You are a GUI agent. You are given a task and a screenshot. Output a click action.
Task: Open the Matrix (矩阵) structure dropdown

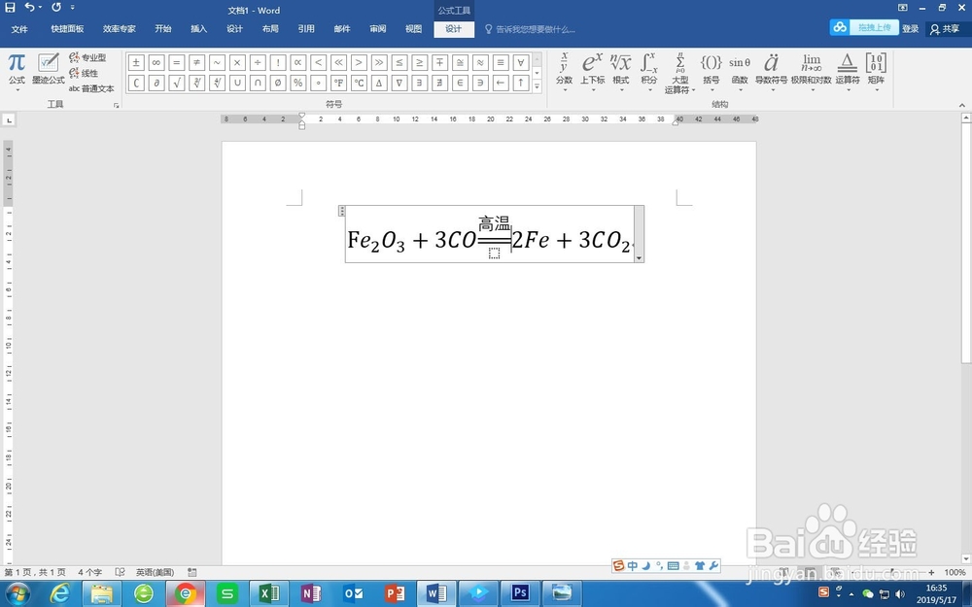[x=876, y=72]
